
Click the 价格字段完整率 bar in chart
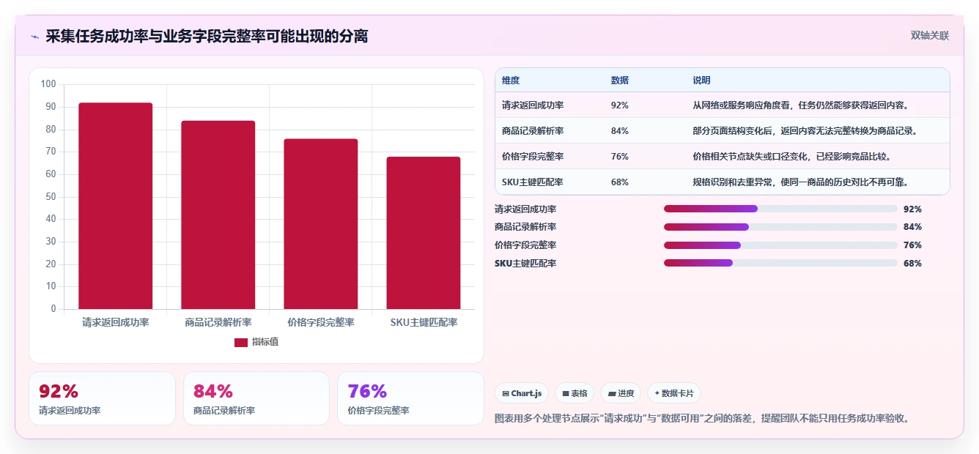pyautogui.click(x=321, y=224)
